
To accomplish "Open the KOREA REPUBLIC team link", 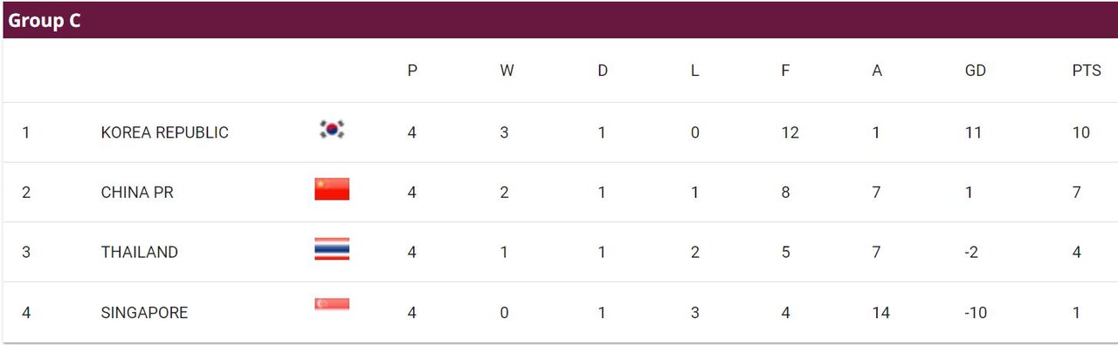I will [x=165, y=132].
